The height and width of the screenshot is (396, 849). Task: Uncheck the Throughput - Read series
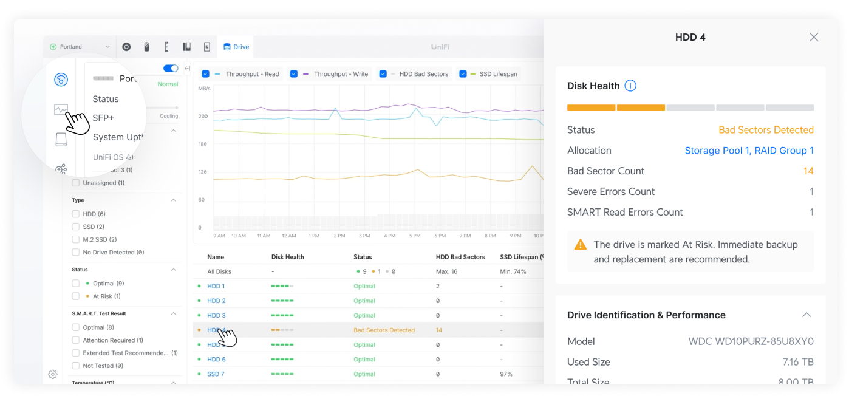point(206,74)
